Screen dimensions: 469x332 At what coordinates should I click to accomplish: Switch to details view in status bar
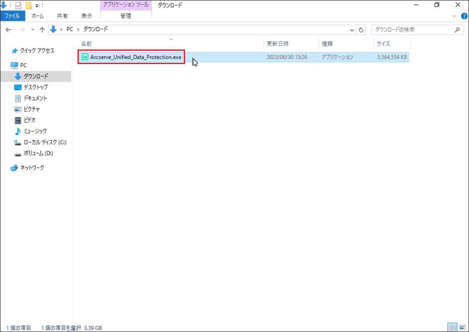click(452, 327)
